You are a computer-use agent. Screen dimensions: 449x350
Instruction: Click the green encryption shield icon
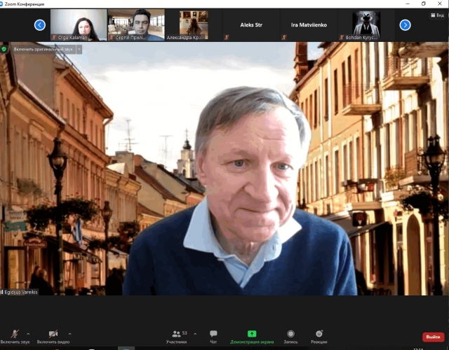(x=4, y=49)
